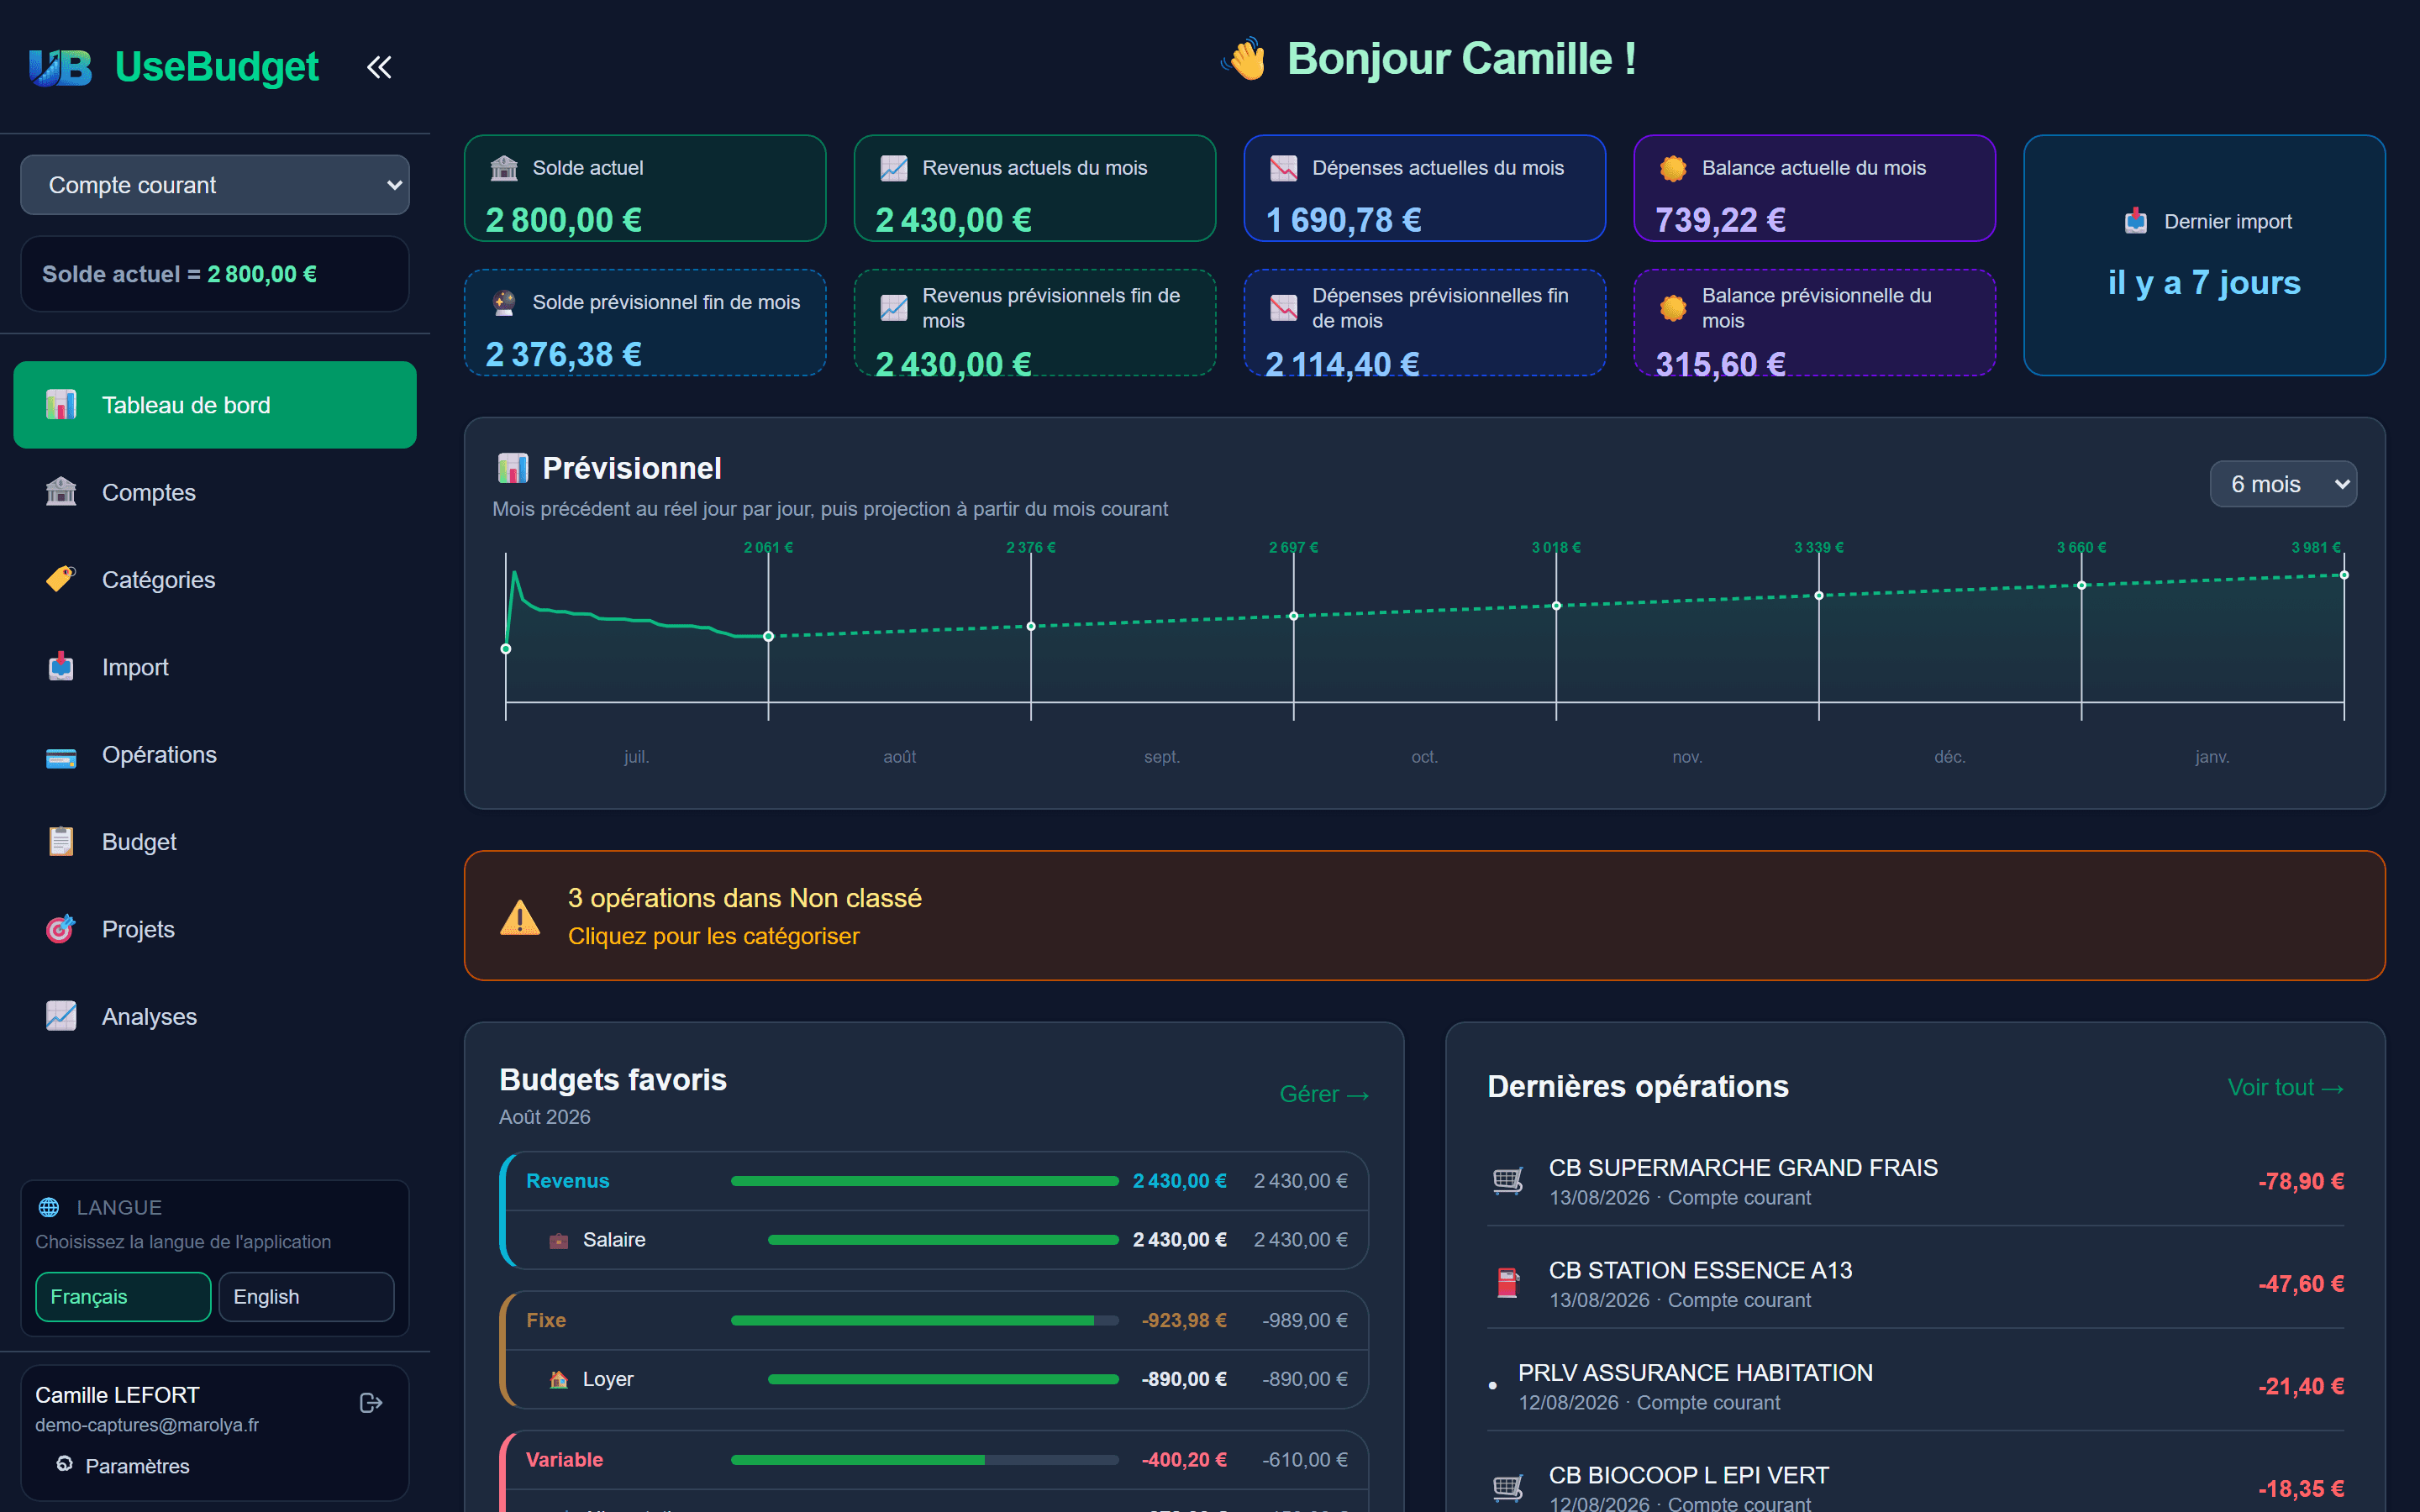The height and width of the screenshot is (1512, 2420).
Task: Click the Revenus budget progress bar
Action: click(x=925, y=1181)
